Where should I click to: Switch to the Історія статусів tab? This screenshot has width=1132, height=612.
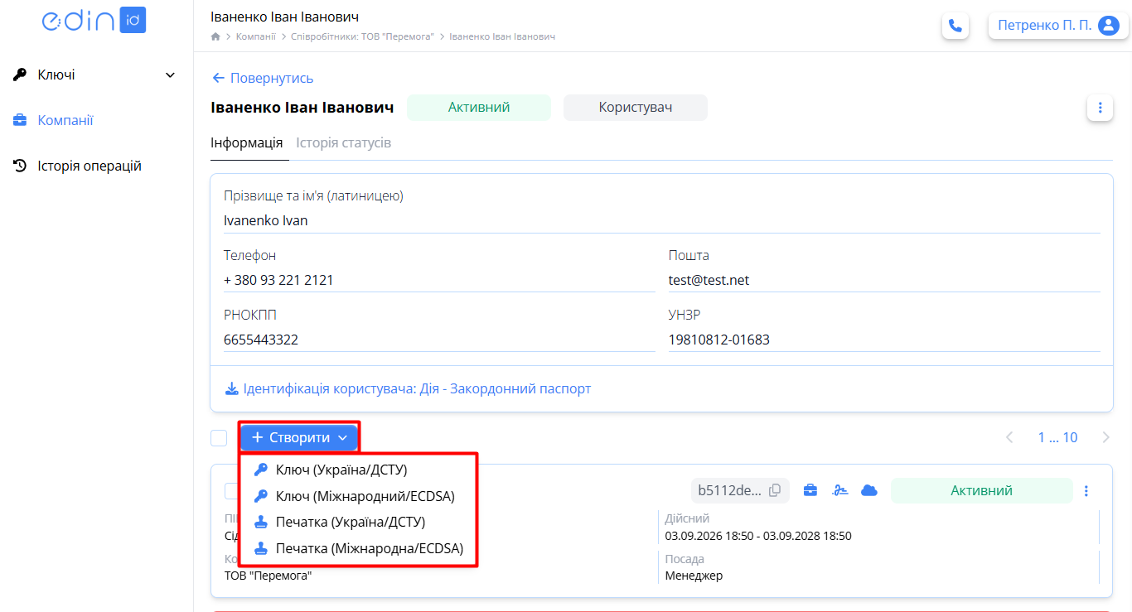(343, 142)
